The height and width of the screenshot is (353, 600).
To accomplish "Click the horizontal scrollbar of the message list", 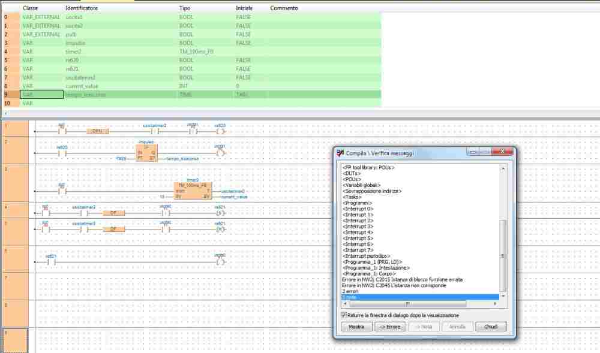I will (x=420, y=303).
